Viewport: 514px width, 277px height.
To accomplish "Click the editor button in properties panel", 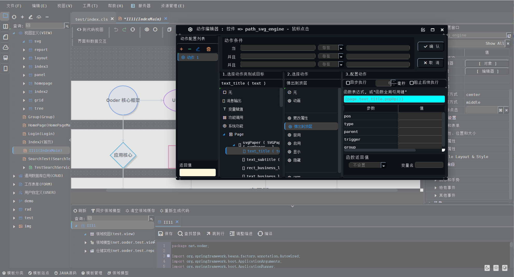I will coord(487,71).
